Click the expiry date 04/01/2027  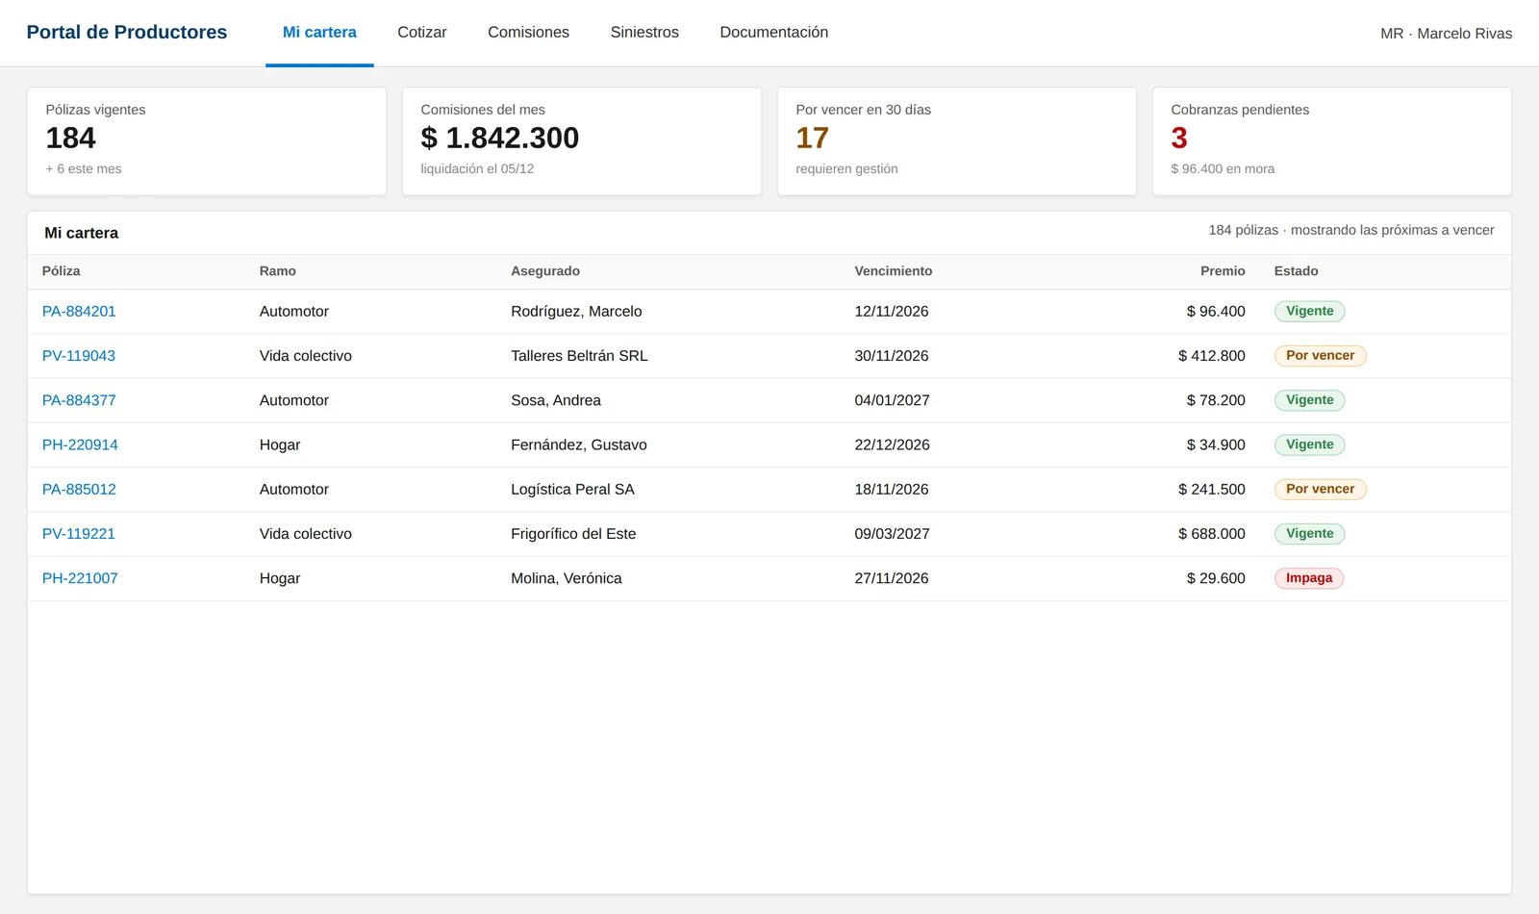click(893, 400)
